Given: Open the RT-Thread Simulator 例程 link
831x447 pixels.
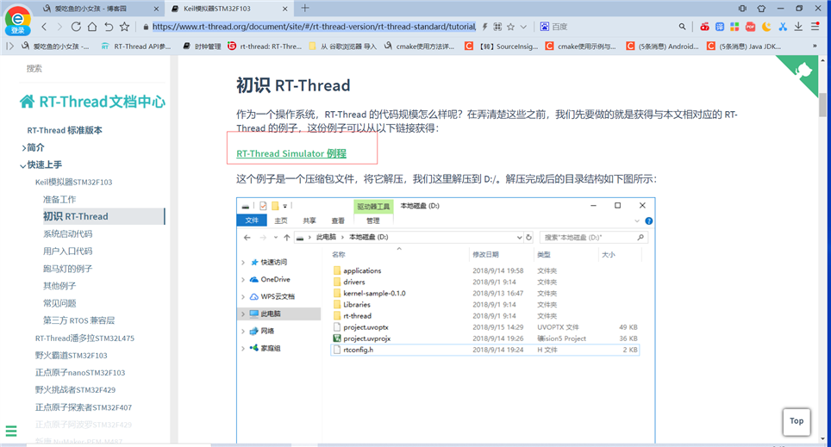Looking at the screenshot, I should pyautogui.click(x=291, y=153).
